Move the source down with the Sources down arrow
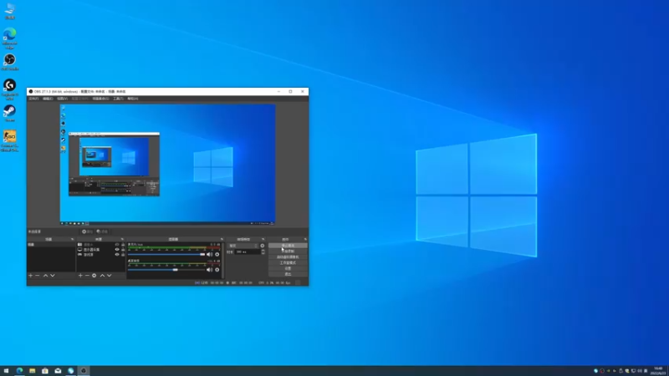 (110, 276)
